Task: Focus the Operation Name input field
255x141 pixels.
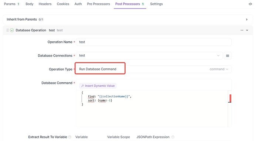Action: coord(154,42)
